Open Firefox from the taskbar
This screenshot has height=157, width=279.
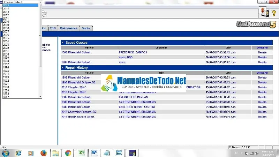click(43, 153)
